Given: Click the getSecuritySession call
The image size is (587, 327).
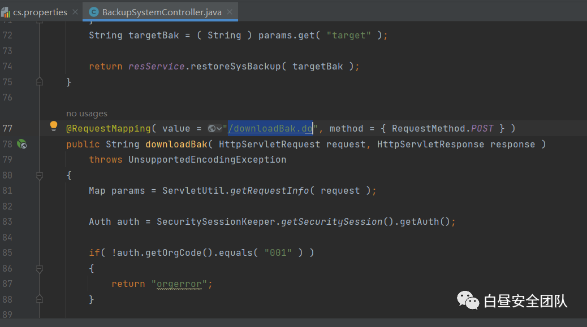Looking at the screenshot, I should 332,221.
